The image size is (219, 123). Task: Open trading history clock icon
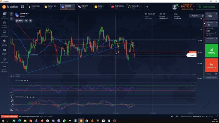coord(4,23)
